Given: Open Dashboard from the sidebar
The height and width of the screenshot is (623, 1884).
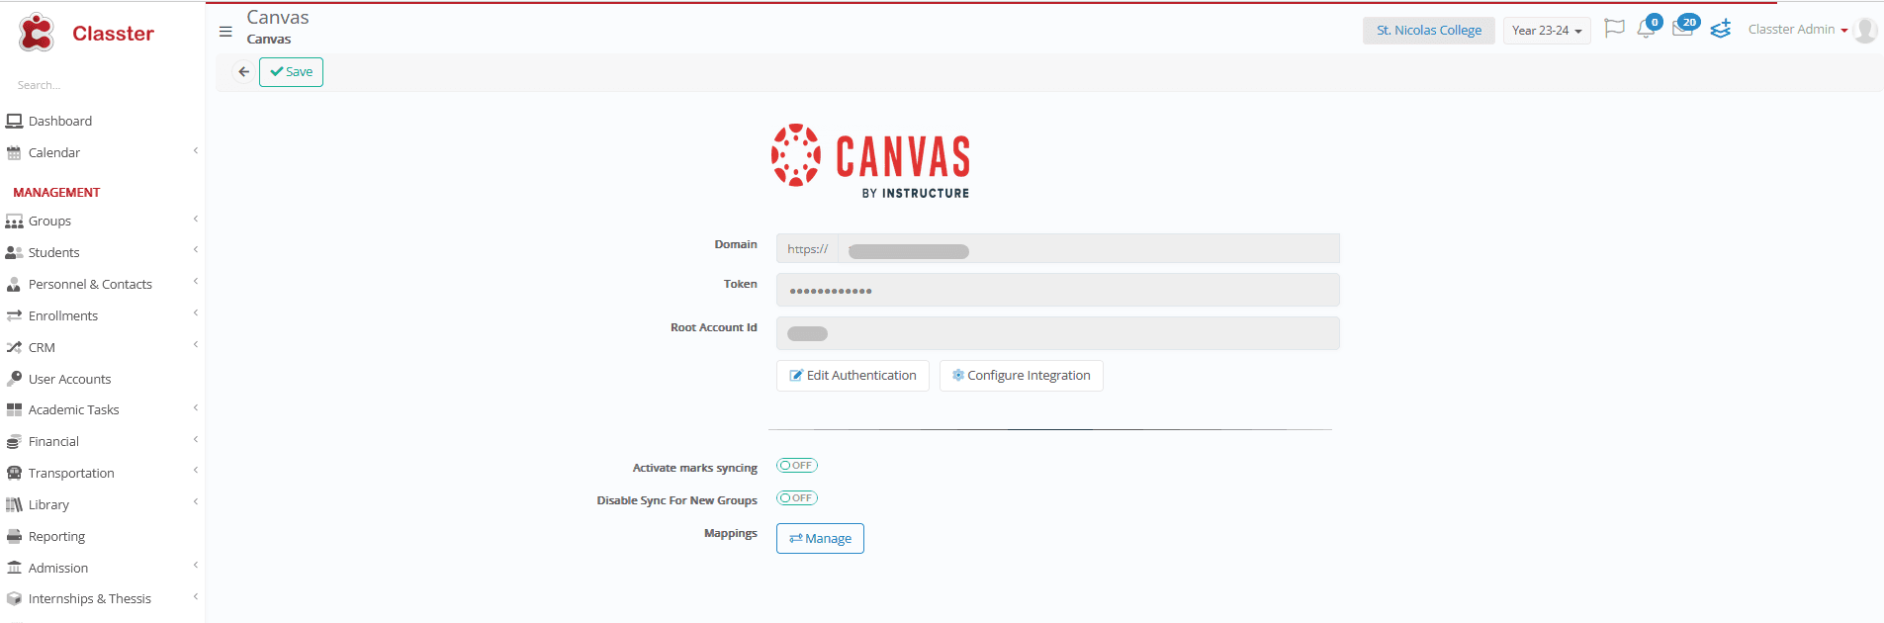Looking at the screenshot, I should (x=60, y=122).
